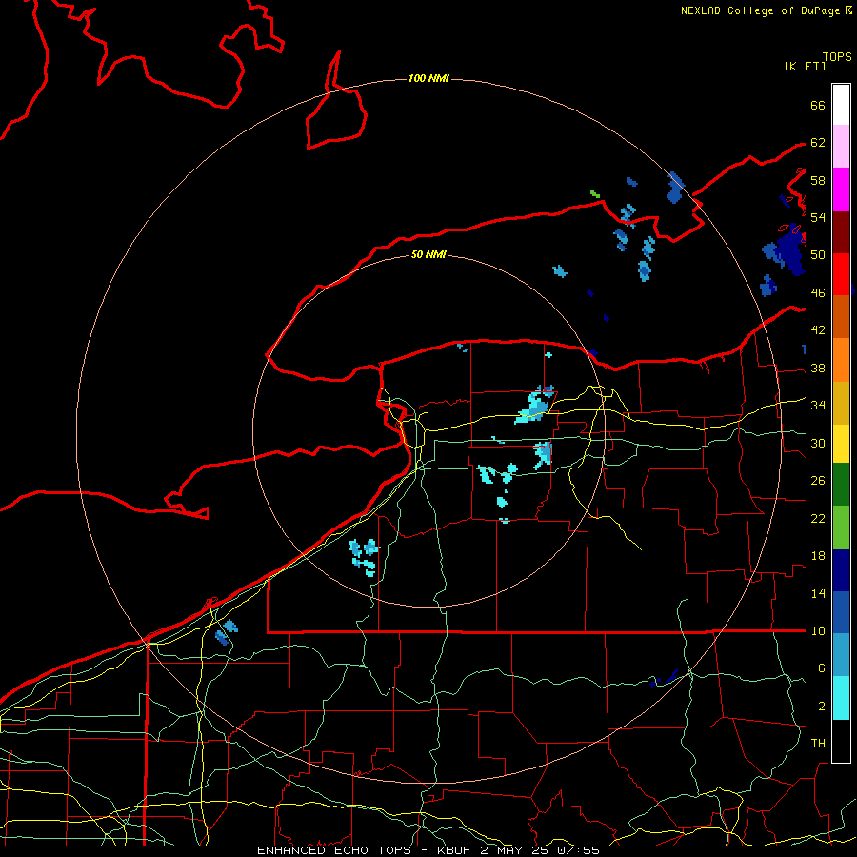Pick the medium blue legend swatch
Viewport: 857px width, 857px height.
tap(841, 612)
